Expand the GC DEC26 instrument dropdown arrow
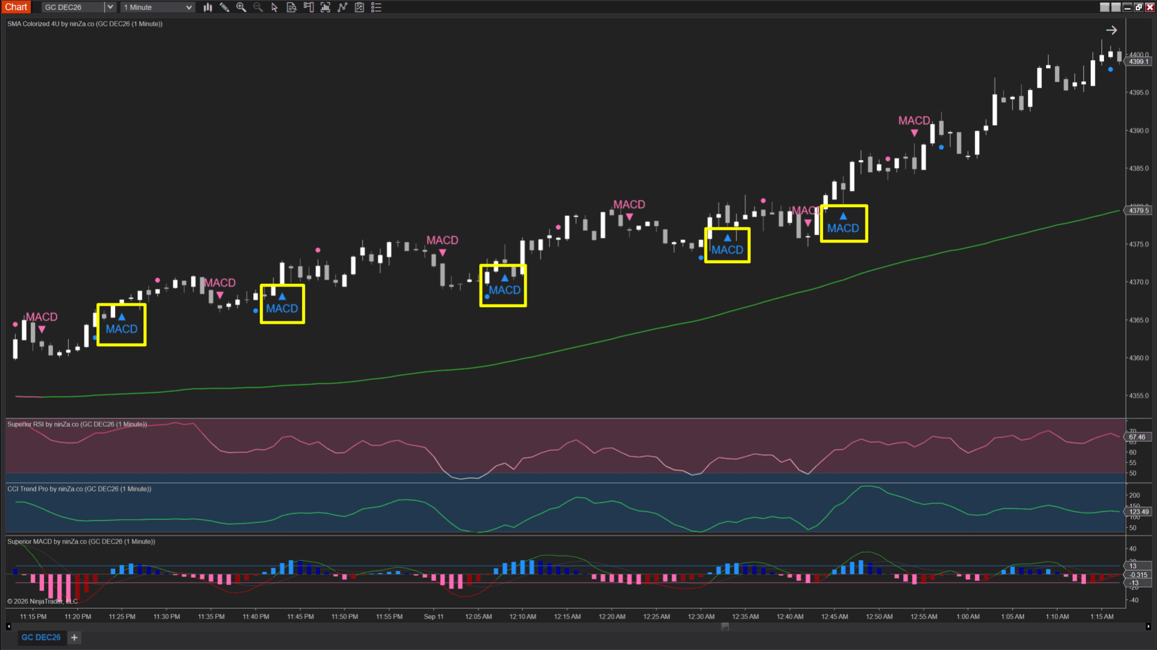This screenshot has height=650, width=1157. point(110,7)
